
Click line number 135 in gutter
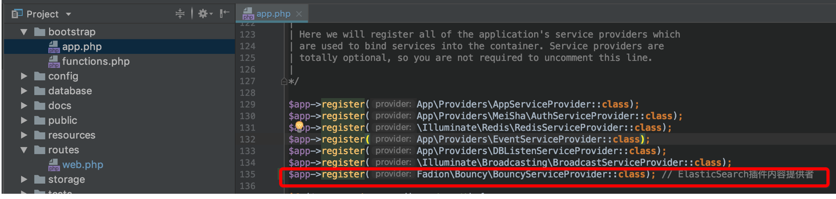(247, 174)
